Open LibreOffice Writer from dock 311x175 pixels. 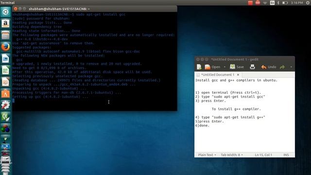5,59
